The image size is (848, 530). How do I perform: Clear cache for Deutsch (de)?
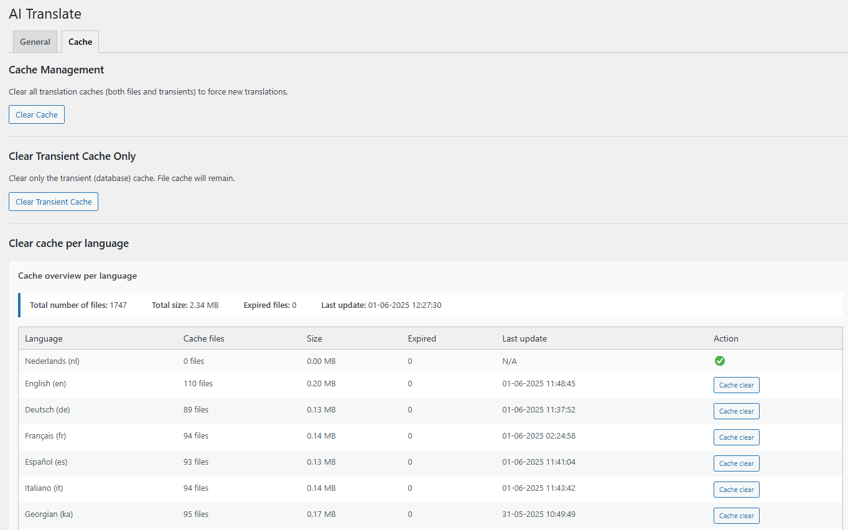(x=737, y=411)
